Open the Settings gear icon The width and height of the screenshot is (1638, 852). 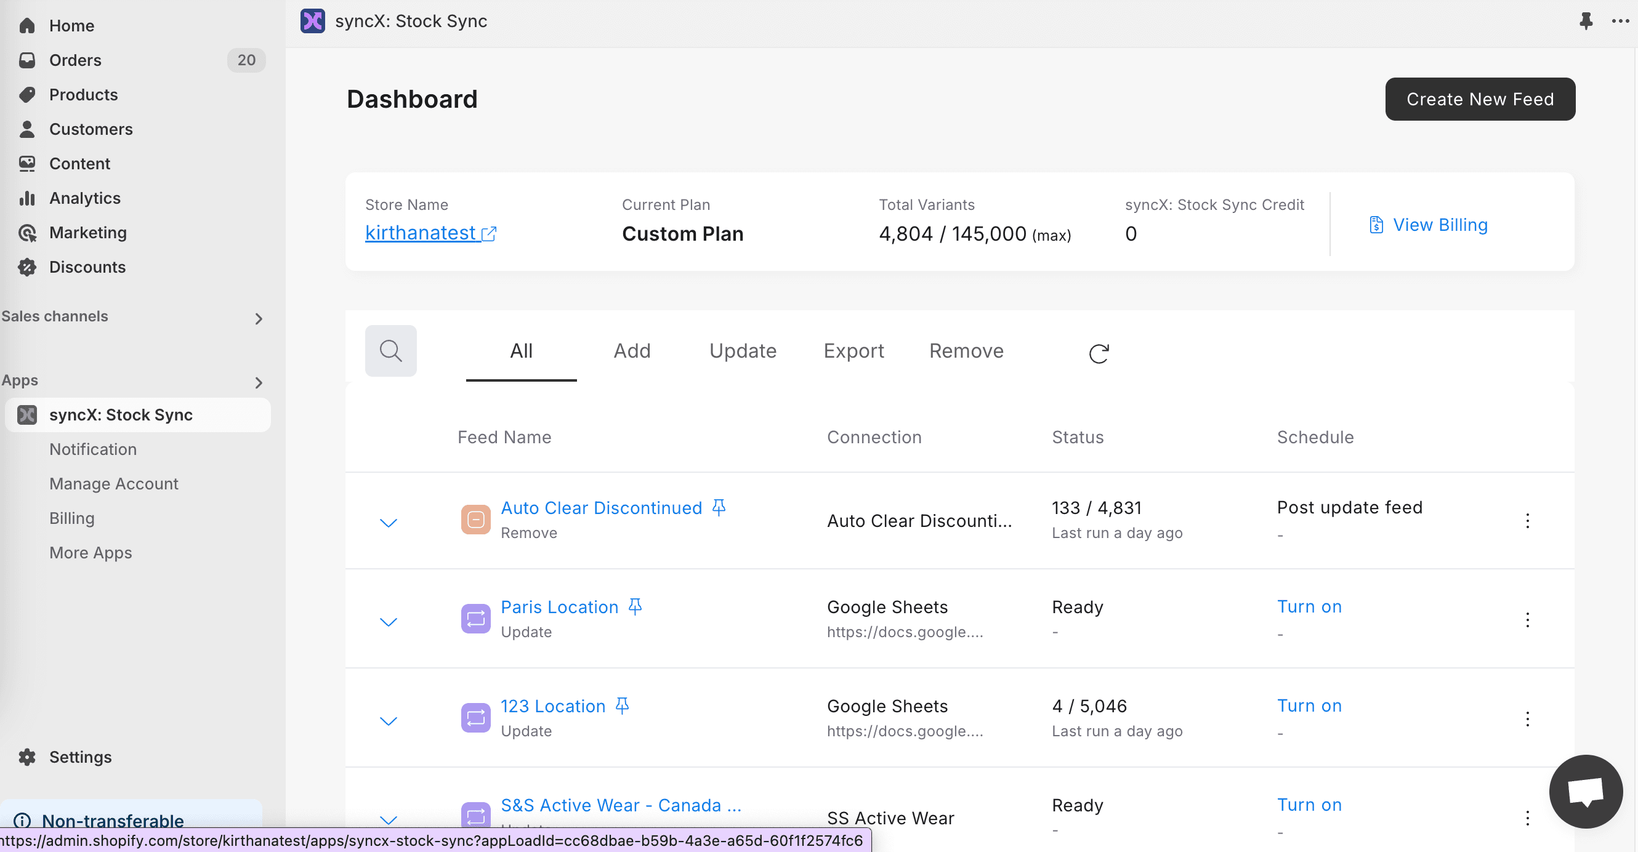click(26, 757)
